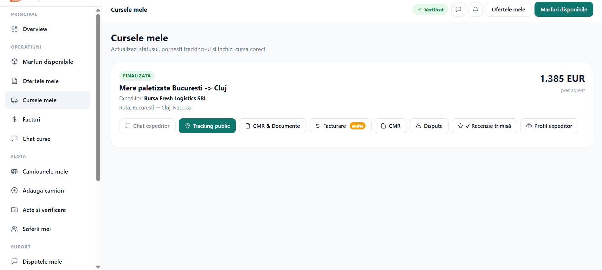Click the star icon in Recenzie trimisă
Image resolution: width=602 pixels, height=270 pixels.
(x=461, y=126)
